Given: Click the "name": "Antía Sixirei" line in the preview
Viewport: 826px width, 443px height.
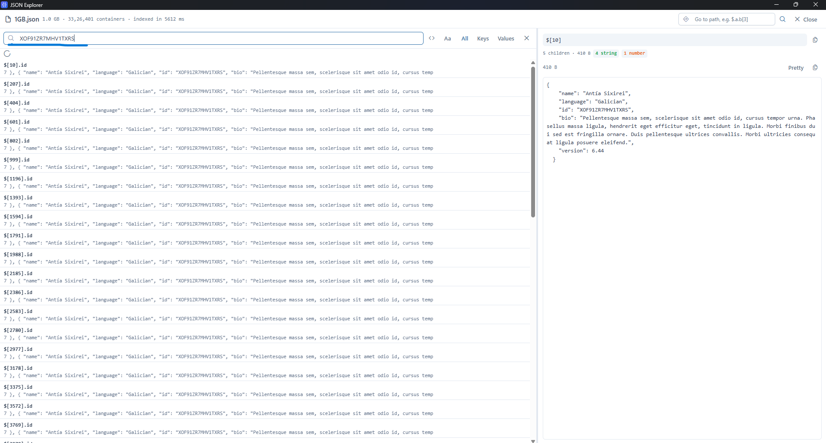Looking at the screenshot, I should 594,93.
